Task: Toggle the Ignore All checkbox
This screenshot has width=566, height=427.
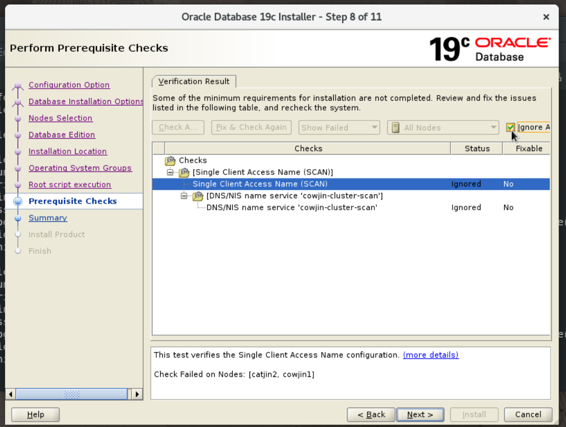Action: pos(510,127)
